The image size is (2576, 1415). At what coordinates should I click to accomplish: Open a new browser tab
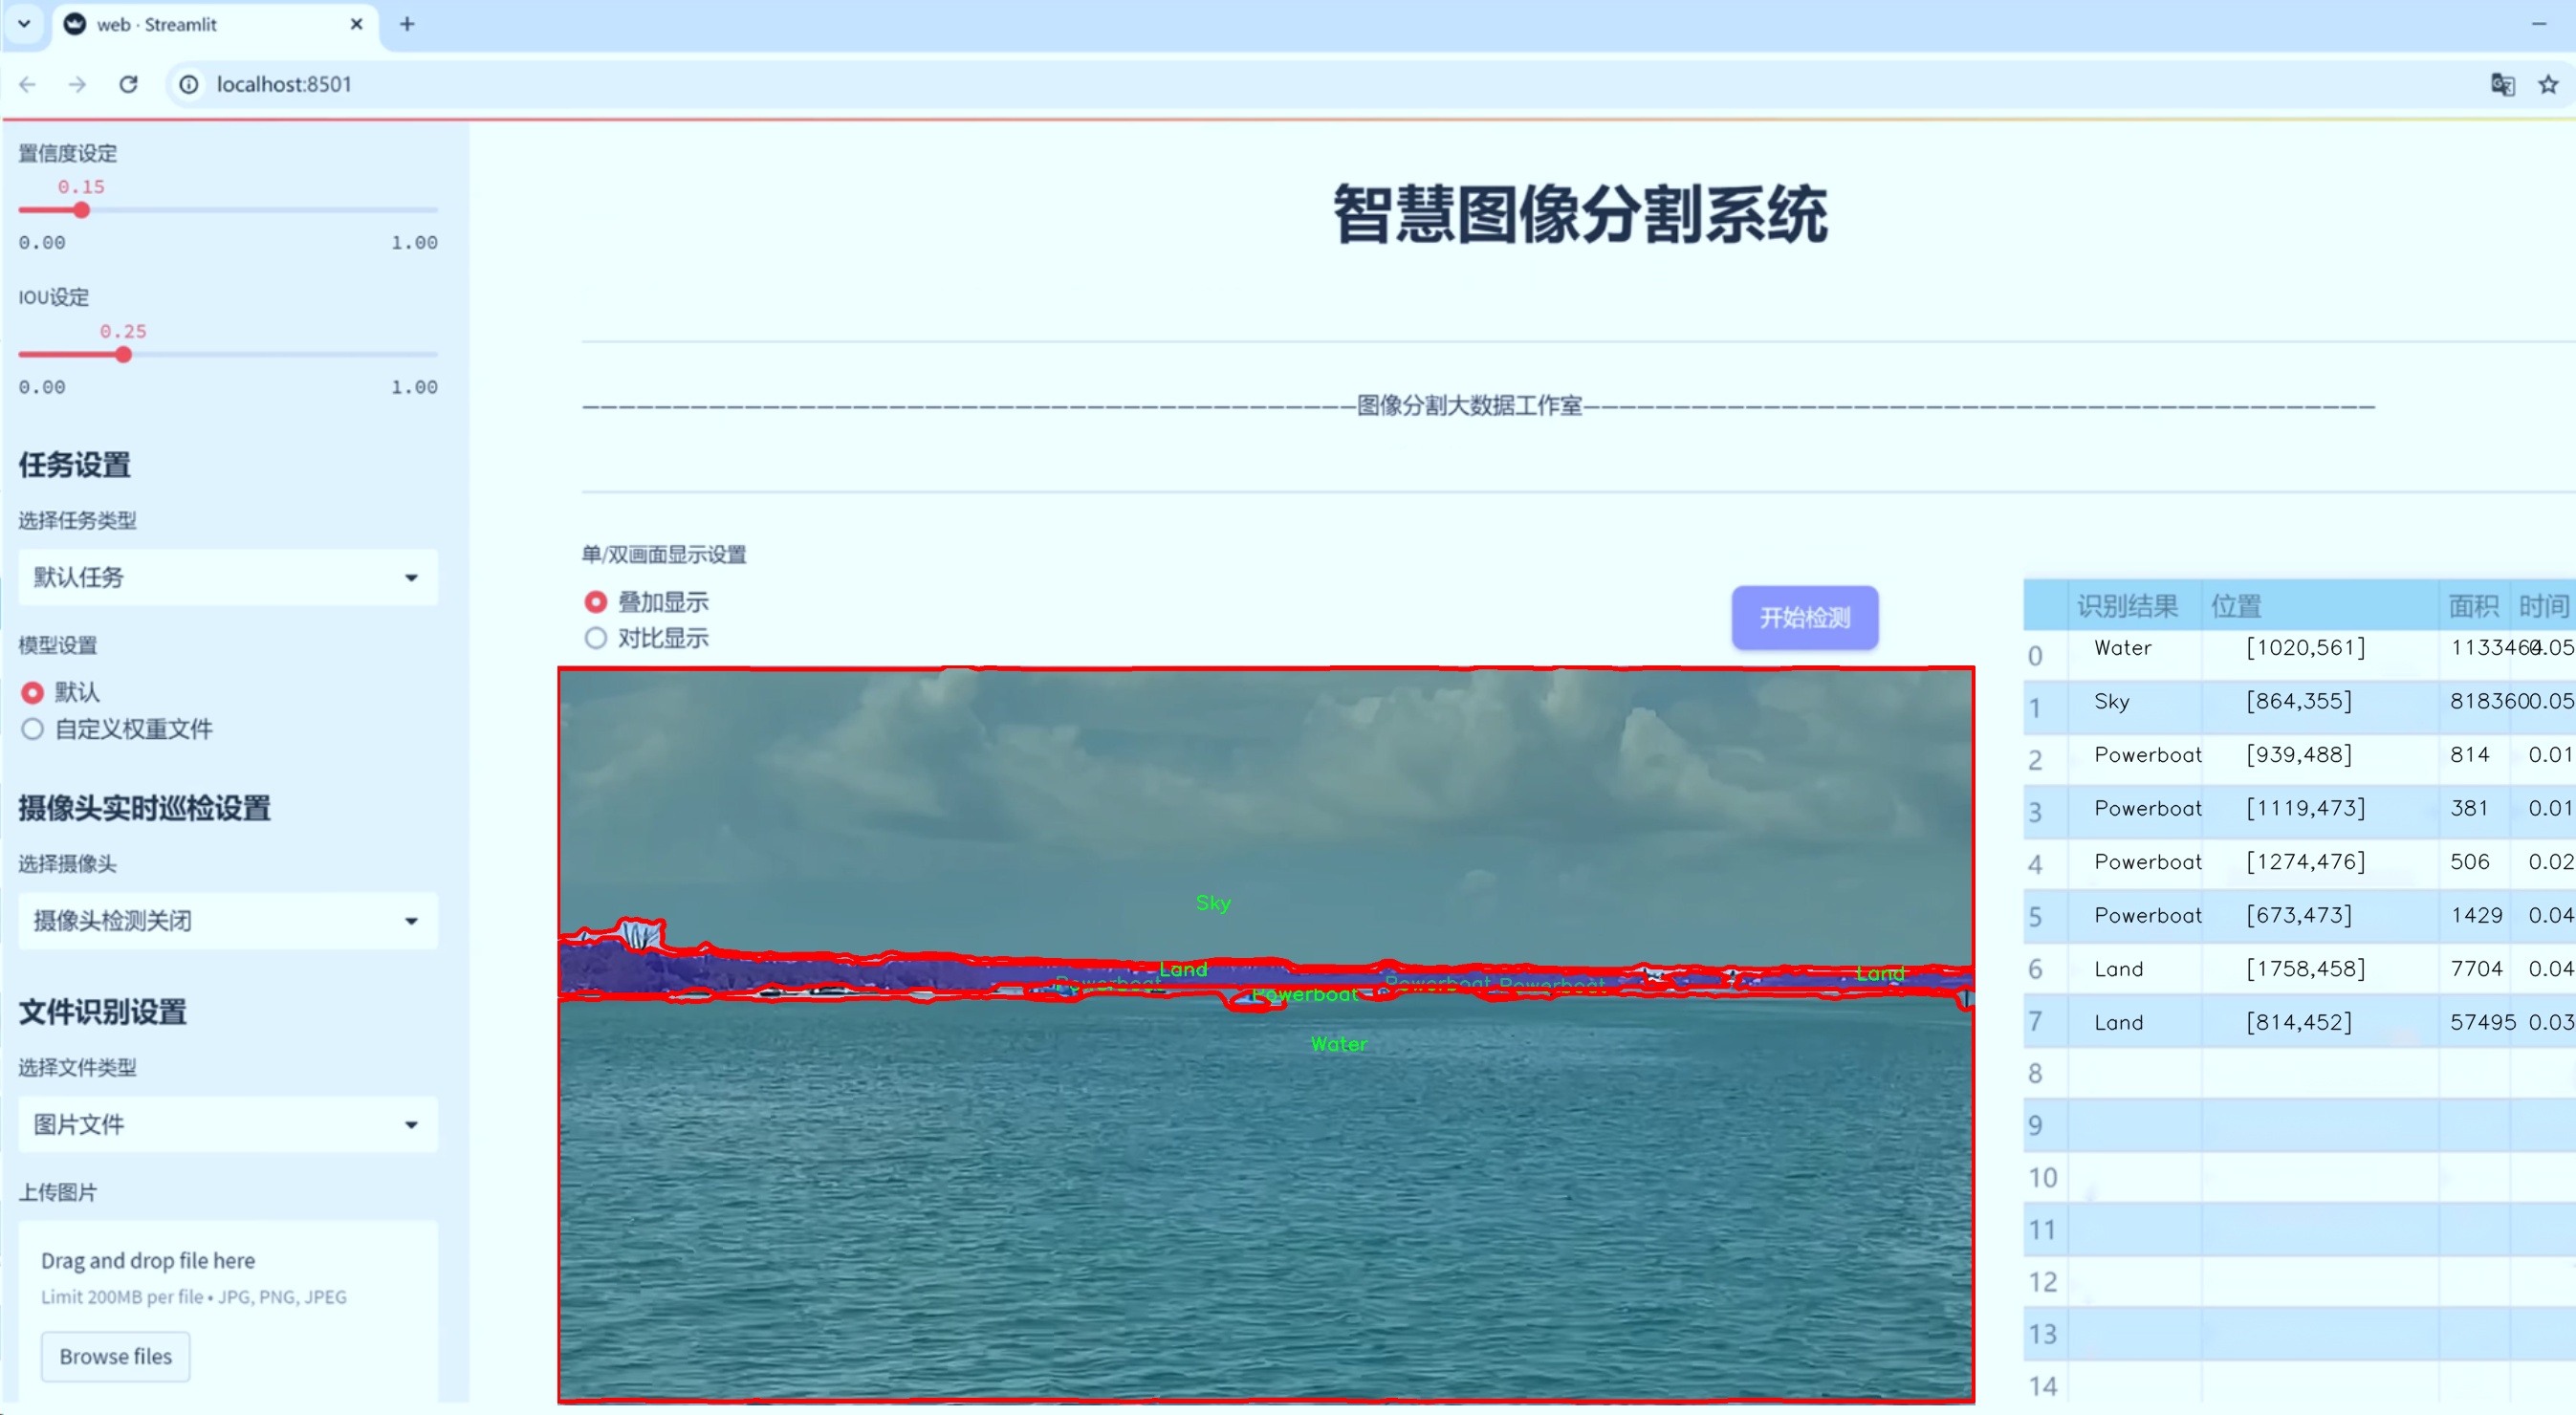(407, 24)
